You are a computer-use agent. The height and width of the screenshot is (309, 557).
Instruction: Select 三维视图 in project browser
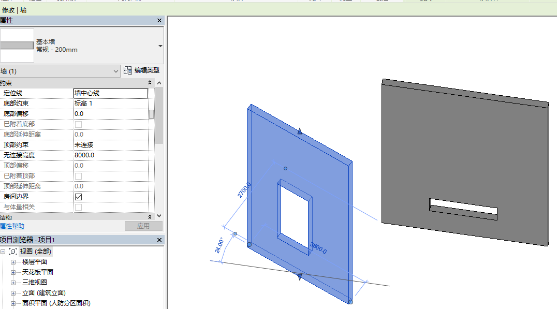[x=35, y=283]
